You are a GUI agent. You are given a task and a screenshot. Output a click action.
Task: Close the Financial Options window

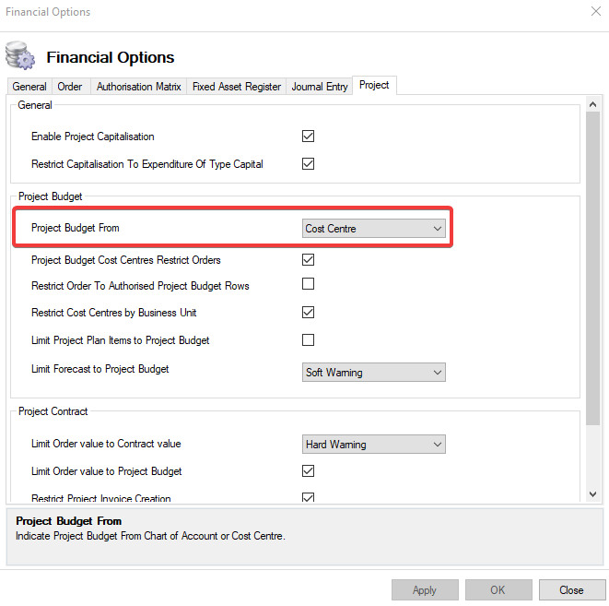pyautogui.click(x=594, y=13)
